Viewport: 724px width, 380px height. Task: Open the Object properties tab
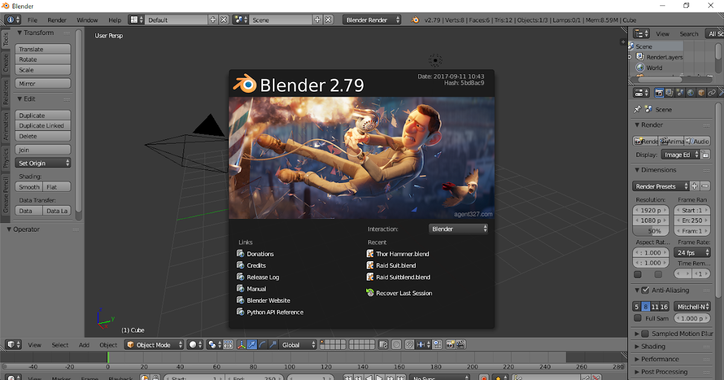pyautogui.click(x=700, y=93)
